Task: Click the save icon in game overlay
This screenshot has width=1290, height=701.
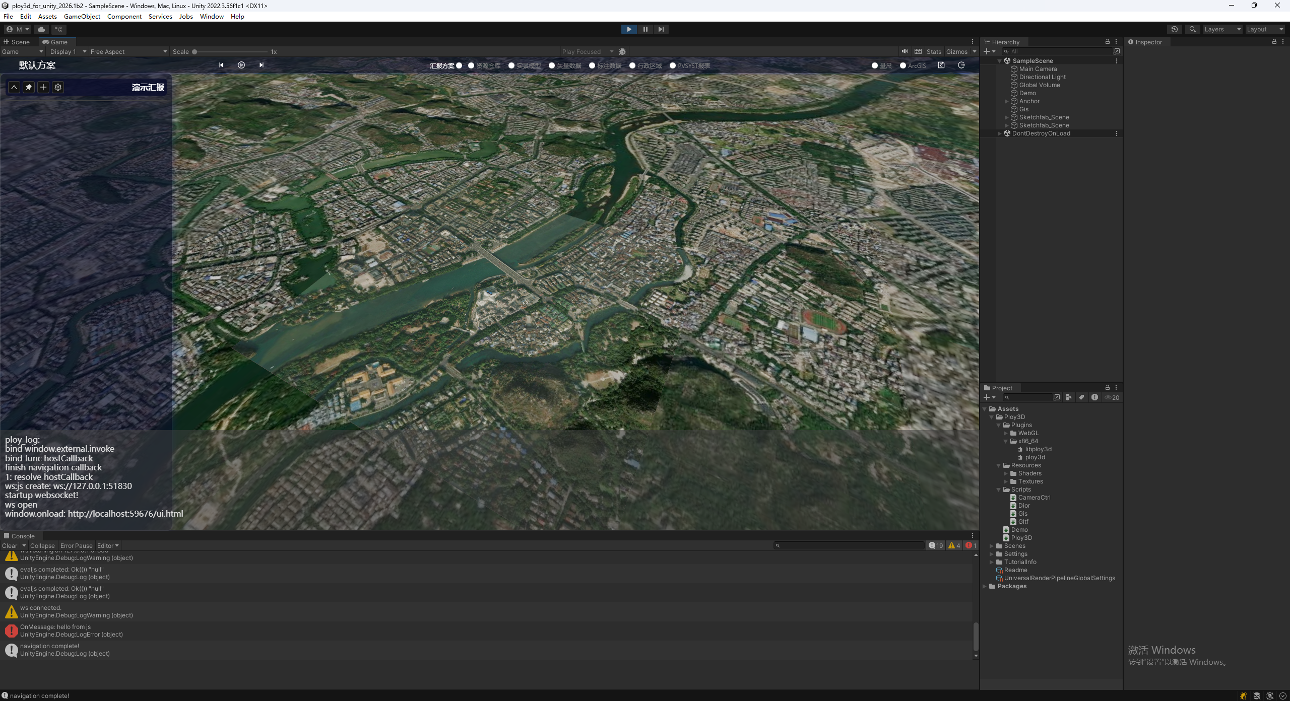Action: point(941,65)
